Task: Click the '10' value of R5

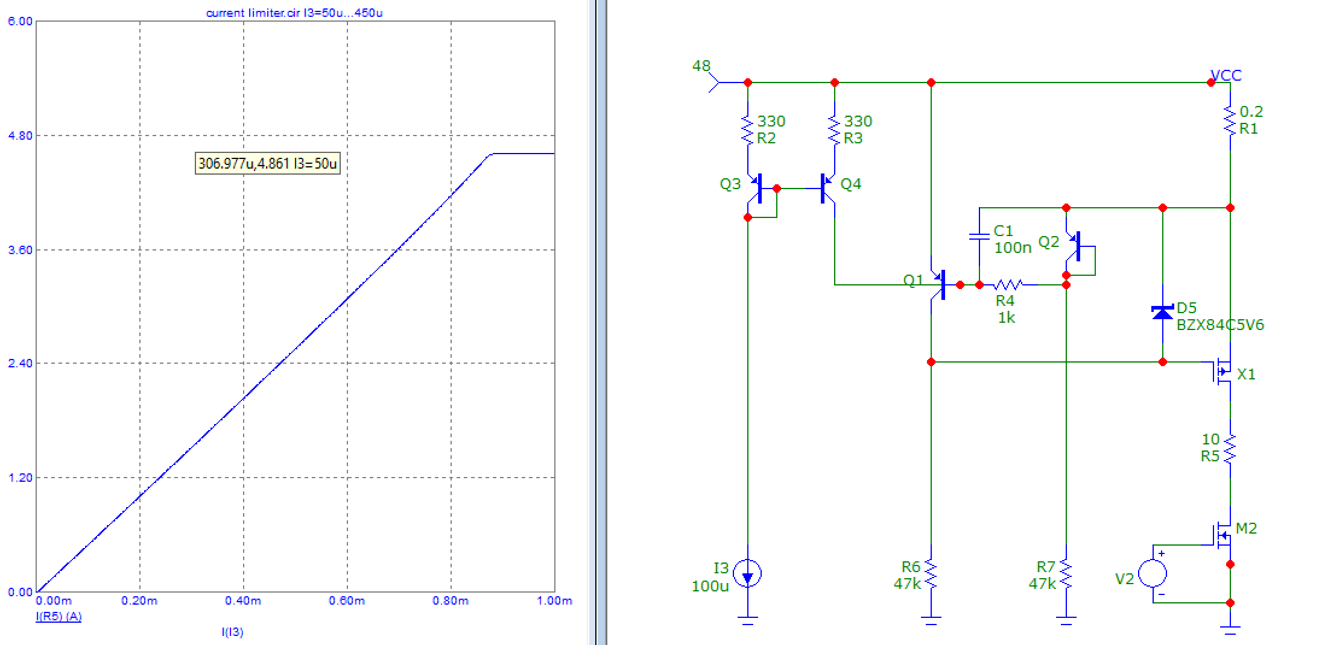Action: click(x=1210, y=439)
